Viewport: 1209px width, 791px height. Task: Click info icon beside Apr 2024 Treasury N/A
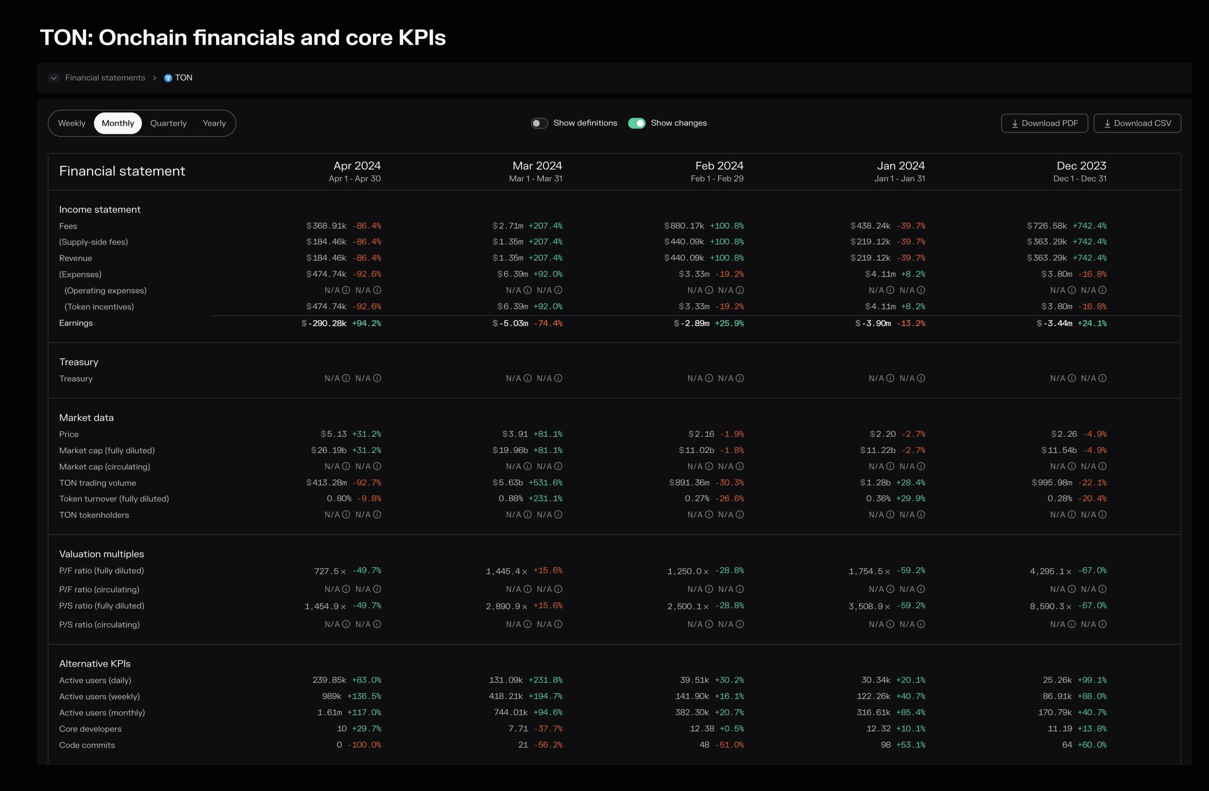point(346,378)
